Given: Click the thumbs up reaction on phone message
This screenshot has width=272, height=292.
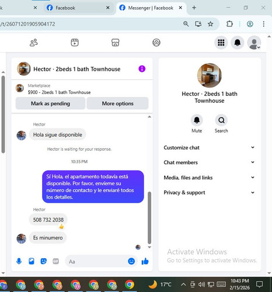Looking at the screenshot, I should (x=61, y=227).
